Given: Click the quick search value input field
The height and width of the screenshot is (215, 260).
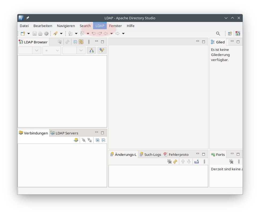Looking at the screenshot, I should (x=70, y=50).
